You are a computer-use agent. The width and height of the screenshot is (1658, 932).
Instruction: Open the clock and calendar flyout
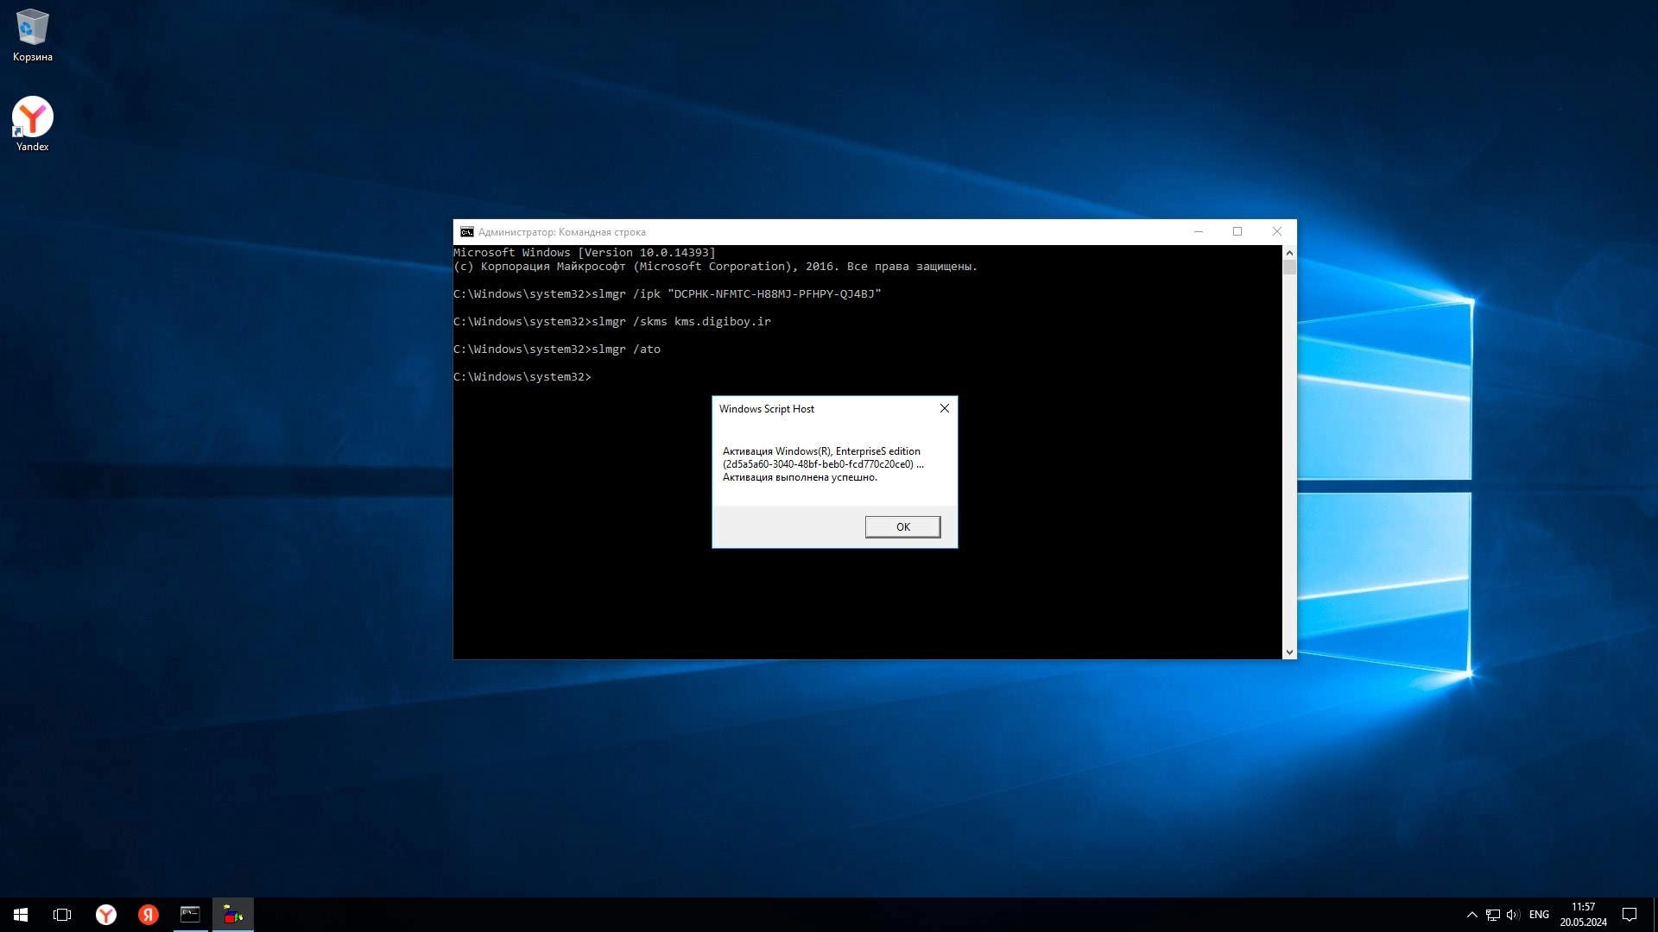tap(1582, 914)
